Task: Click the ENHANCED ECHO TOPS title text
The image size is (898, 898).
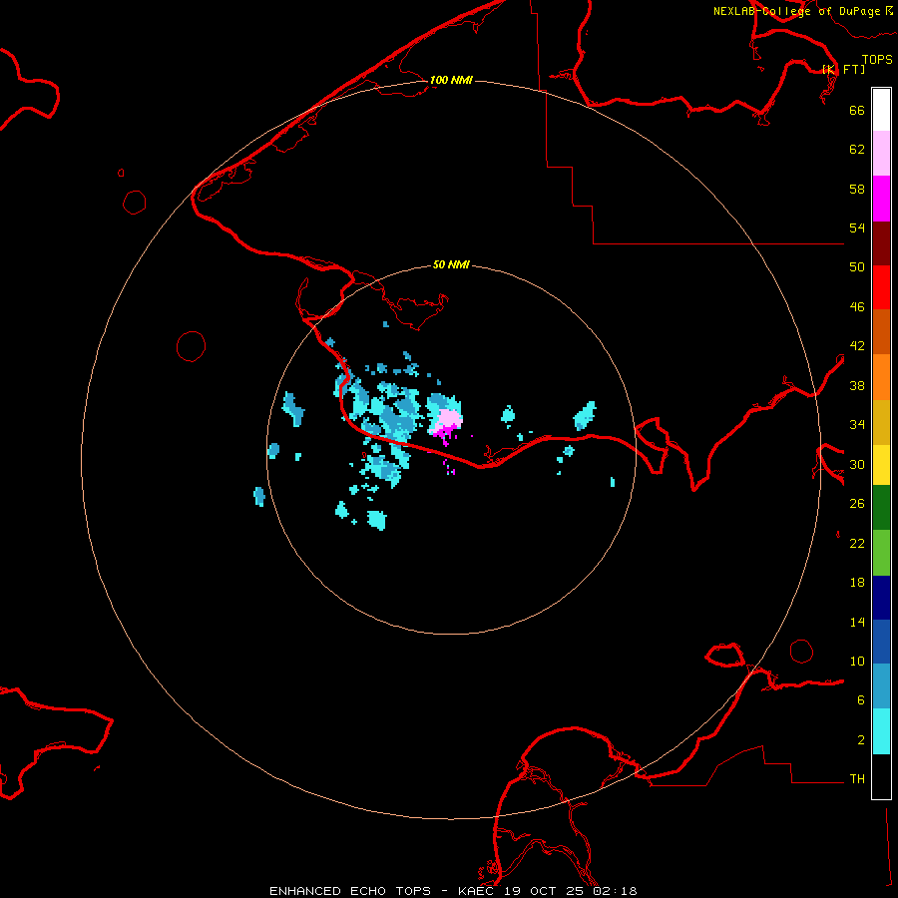Action: (350, 891)
